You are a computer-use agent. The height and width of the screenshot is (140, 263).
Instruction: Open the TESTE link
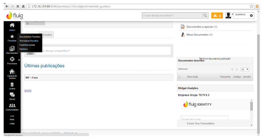coord(28,91)
